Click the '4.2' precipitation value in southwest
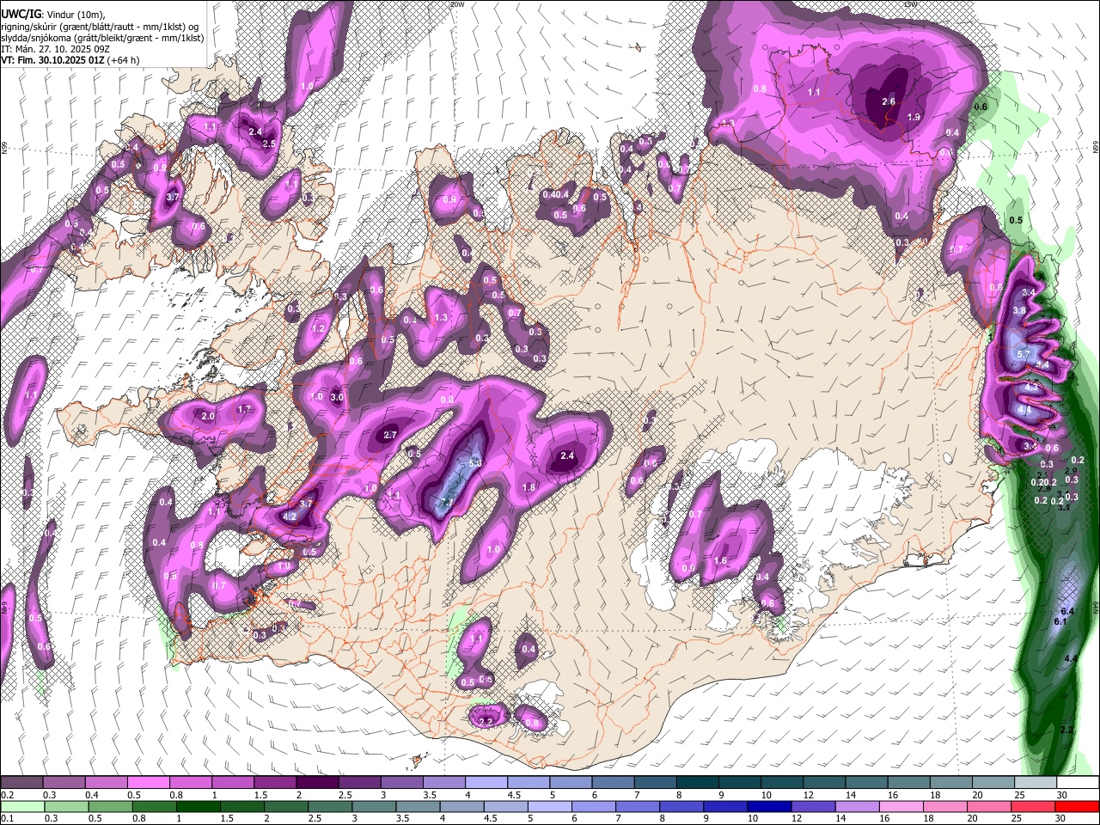 [x=290, y=516]
